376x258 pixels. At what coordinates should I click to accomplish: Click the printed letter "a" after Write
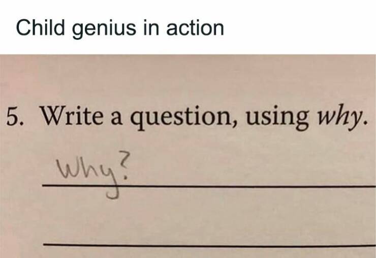pos(116,119)
